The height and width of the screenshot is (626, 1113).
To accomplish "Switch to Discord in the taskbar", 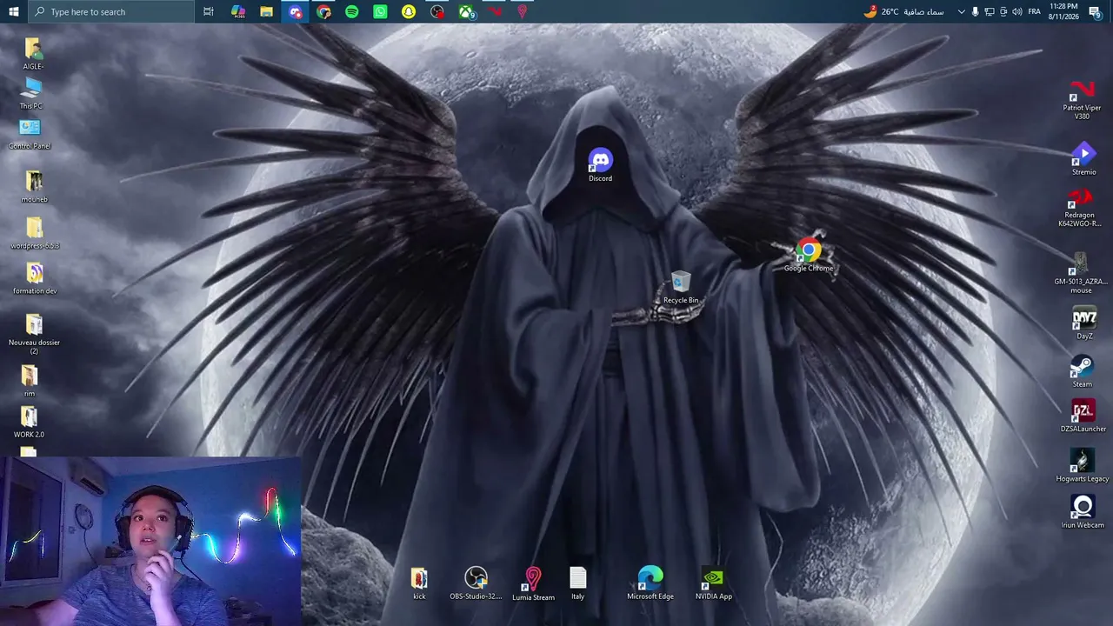I will [296, 11].
